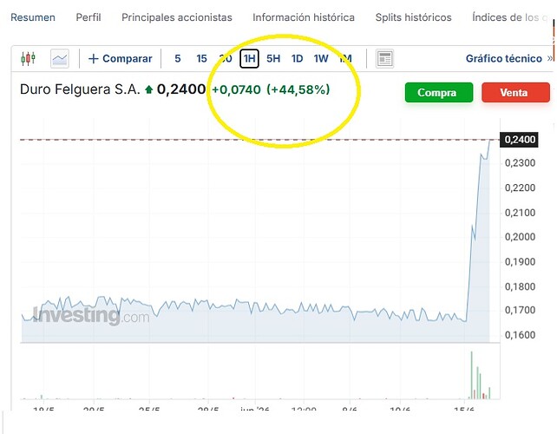This screenshot has width=557, height=434.
Task: Open the Perfil tab
Action: (88, 17)
